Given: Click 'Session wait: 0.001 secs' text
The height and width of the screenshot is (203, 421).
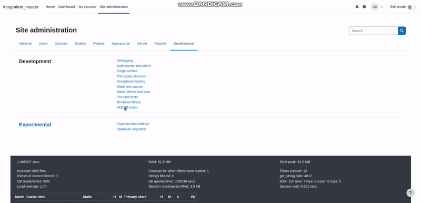Looking at the screenshot, I should [298, 186].
